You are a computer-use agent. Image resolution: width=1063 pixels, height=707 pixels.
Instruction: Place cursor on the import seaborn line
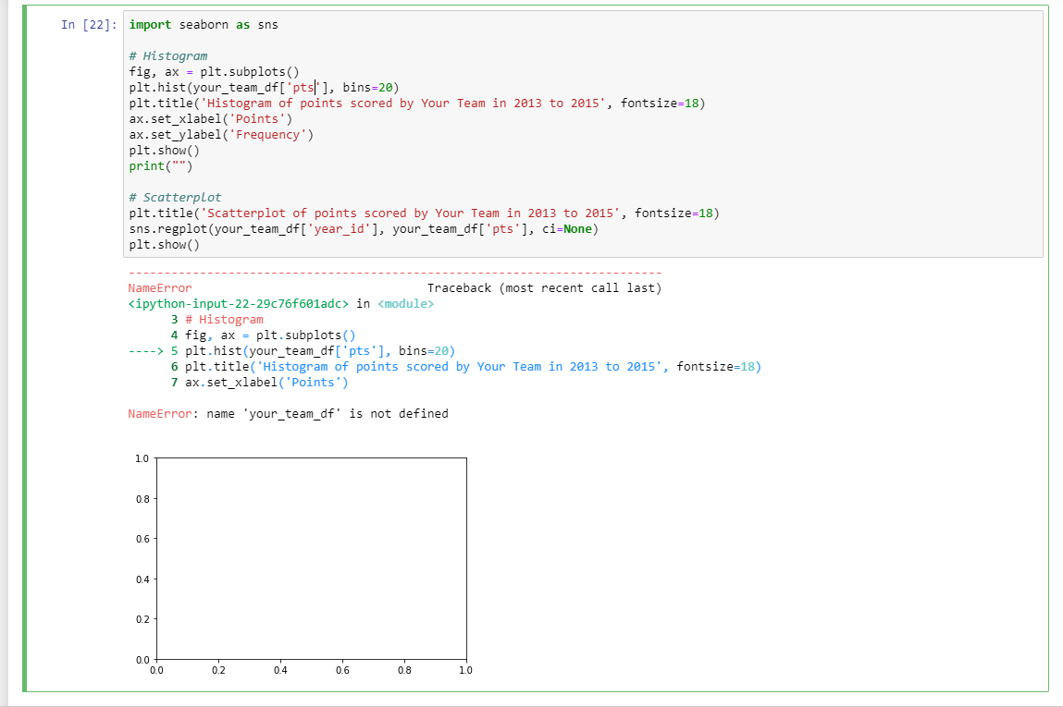204,25
